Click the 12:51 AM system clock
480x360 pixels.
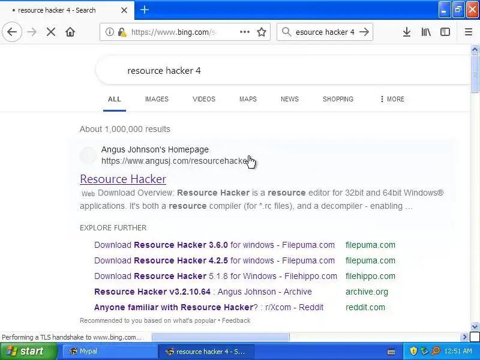coord(458,351)
